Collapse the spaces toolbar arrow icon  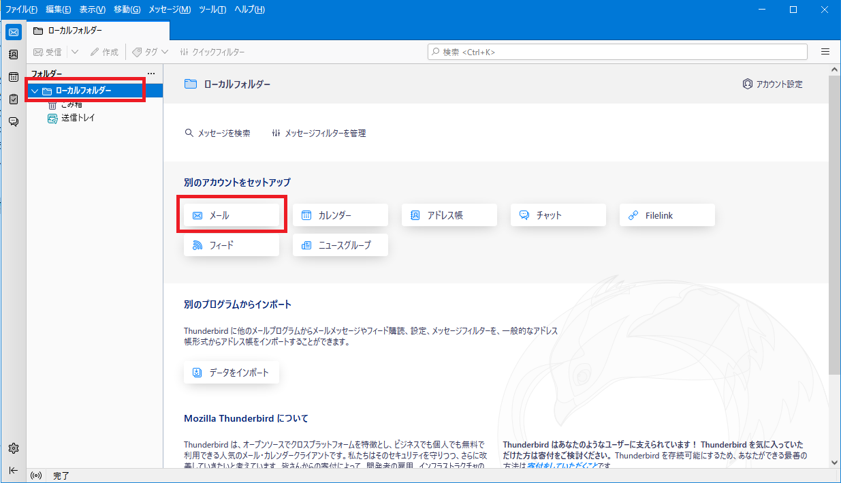(x=14, y=470)
